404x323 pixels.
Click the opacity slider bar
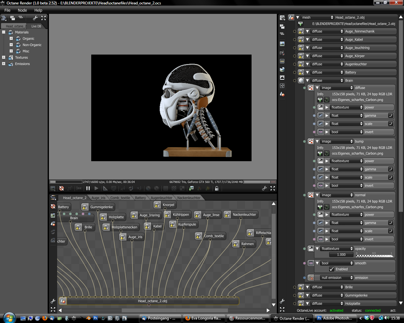pos(375,255)
